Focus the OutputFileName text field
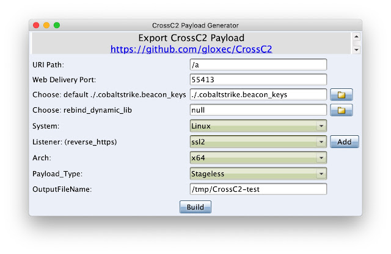The image size is (391, 254). coord(258,189)
